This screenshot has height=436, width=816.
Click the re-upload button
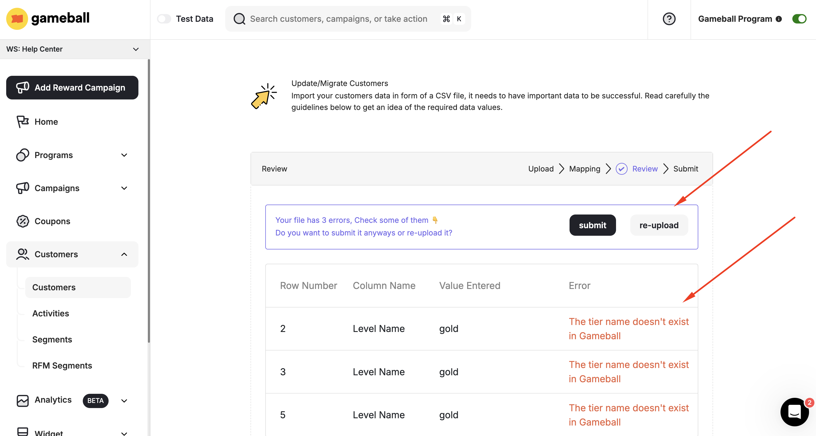[658, 225]
